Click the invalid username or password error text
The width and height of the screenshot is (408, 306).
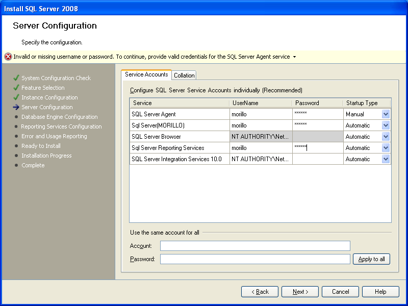(x=151, y=57)
